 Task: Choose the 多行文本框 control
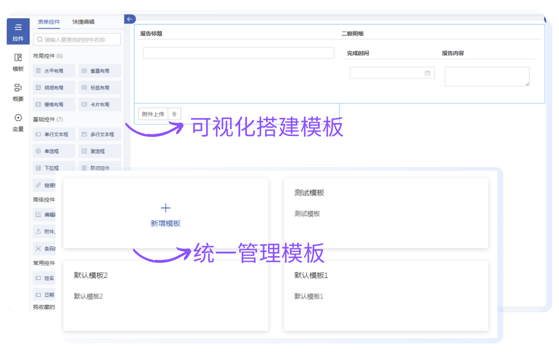pos(100,134)
